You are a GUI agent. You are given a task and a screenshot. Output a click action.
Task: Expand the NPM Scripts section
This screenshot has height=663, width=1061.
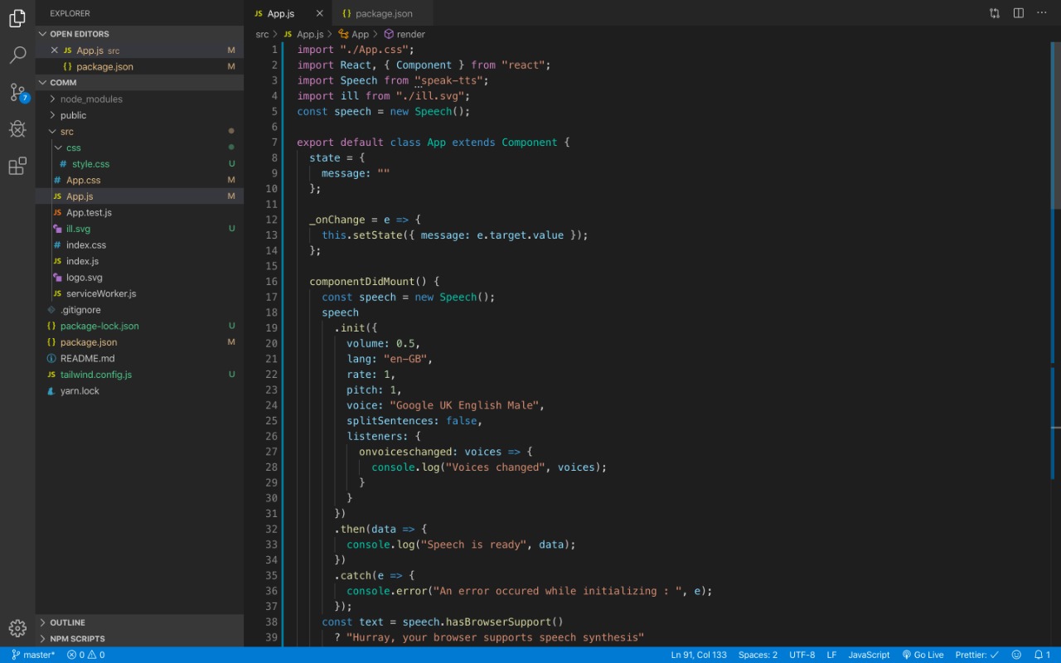click(x=139, y=639)
